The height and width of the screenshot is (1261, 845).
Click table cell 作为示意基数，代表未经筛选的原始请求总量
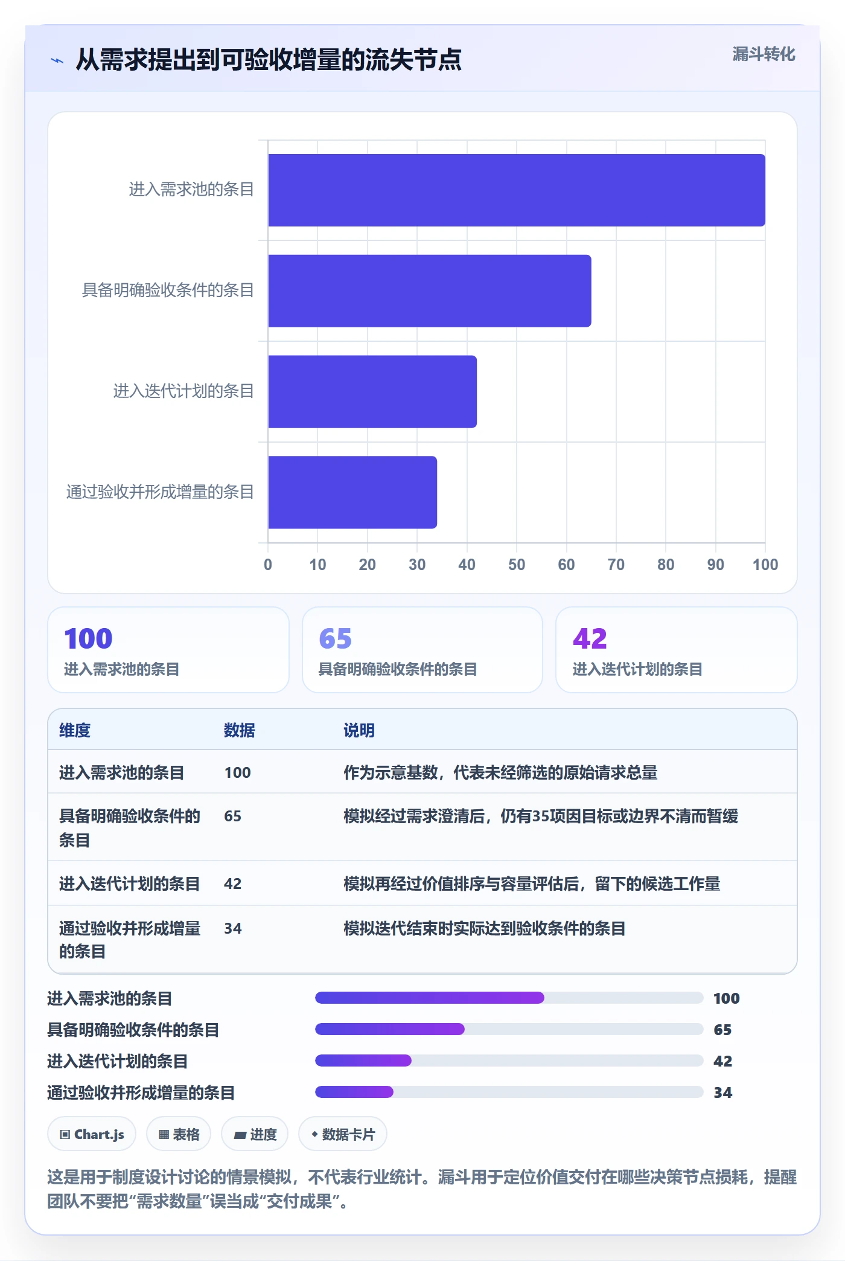[500, 772]
